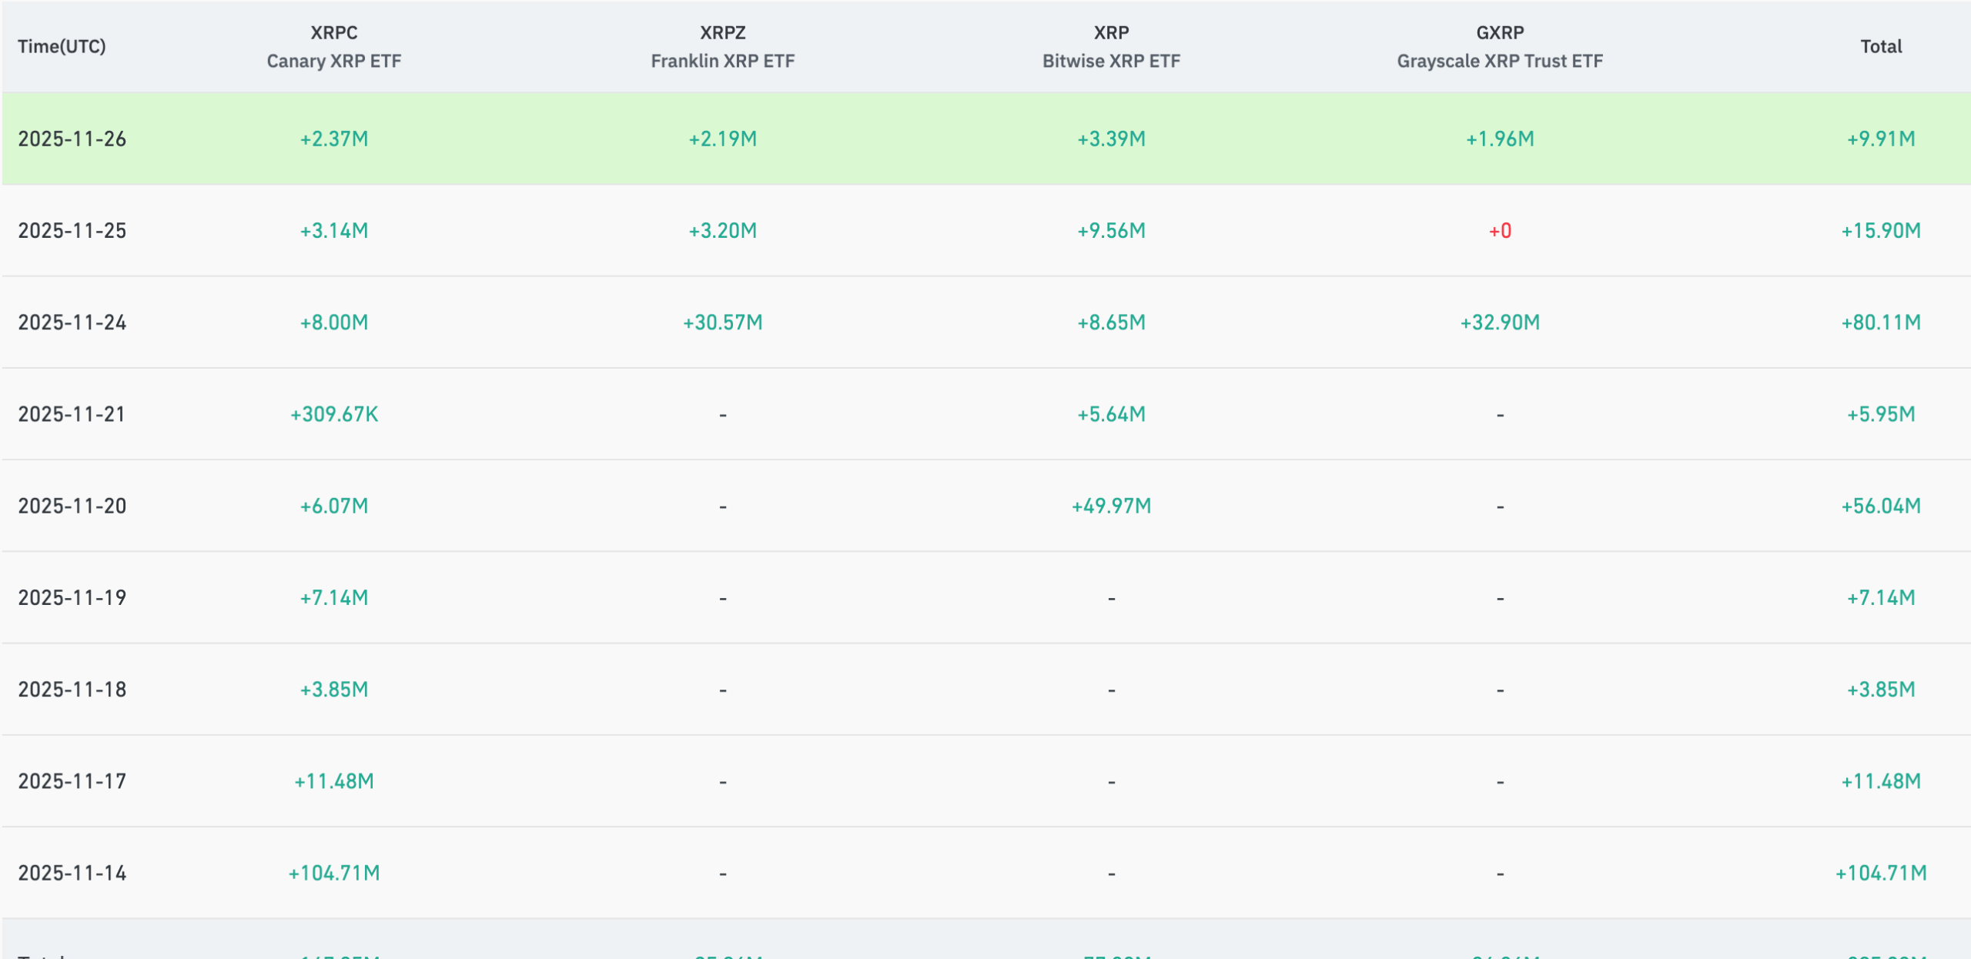1971x959 pixels.
Task: Select the GXRP Grayscale XRP Trust ETF header
Action: point(1500,46)
